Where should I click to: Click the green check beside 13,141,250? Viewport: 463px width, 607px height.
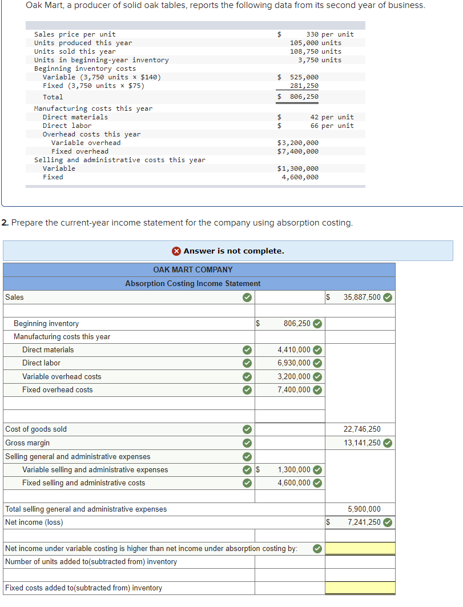388,443
